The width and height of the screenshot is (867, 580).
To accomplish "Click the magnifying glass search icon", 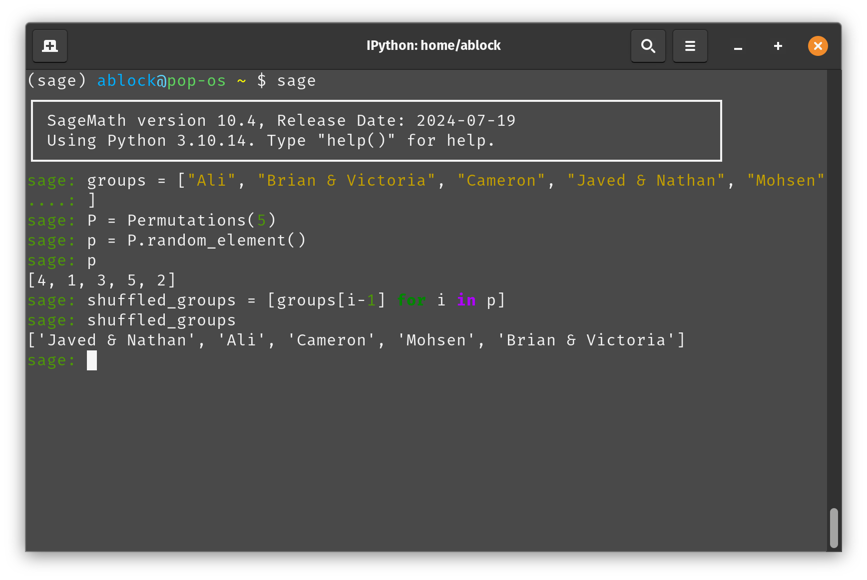I will tap(648, 46).
